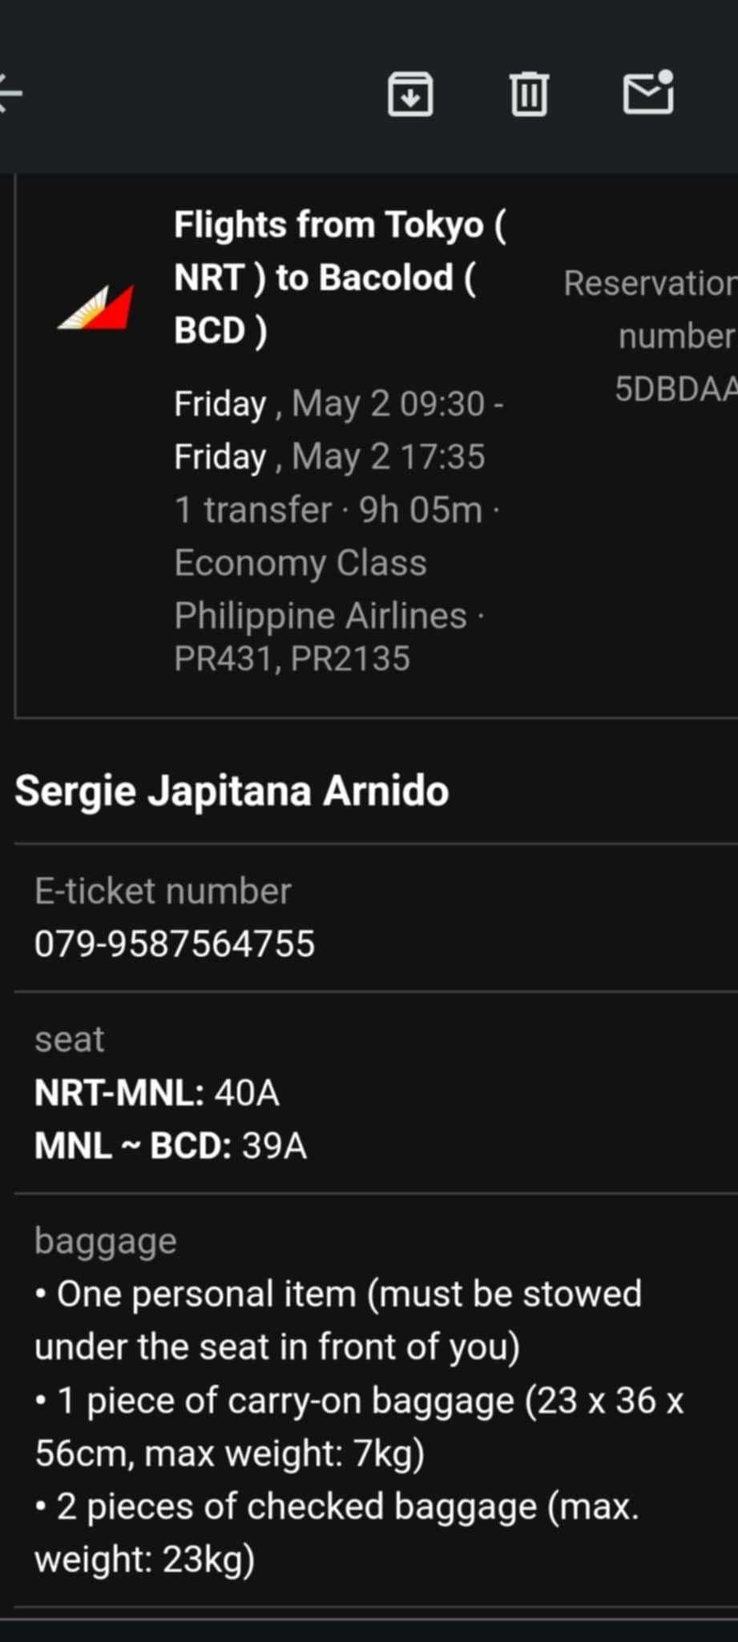
Task: Tap the carry-on baggage allowance line
Action: pos(359,1427)
